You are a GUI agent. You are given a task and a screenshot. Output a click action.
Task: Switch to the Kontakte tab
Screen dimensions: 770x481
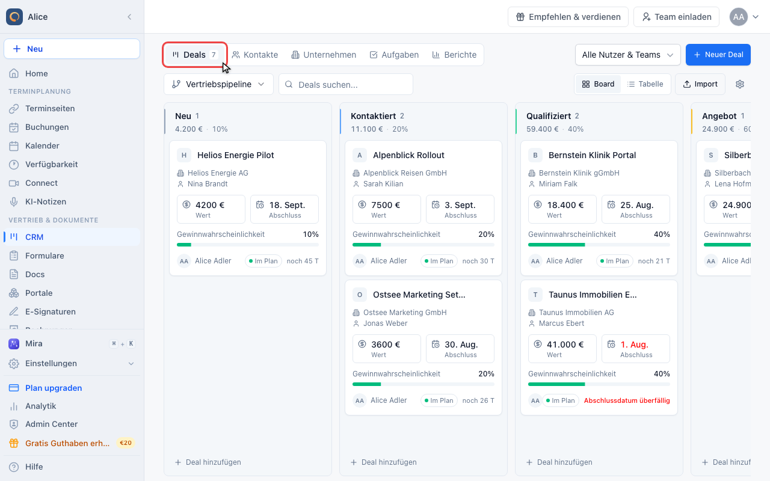255,55
